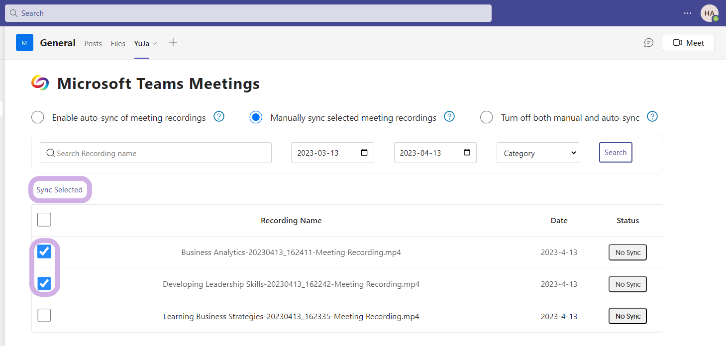The height and width of the screenshot is (346, 726).
Task: Click the help icon beside manual sync option
Action: pos(449,117)
